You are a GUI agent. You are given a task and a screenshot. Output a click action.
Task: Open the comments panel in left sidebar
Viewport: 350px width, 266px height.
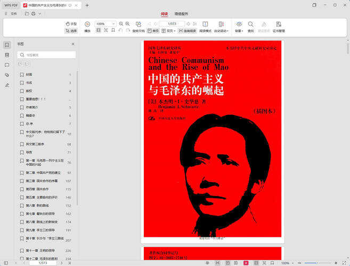click(x=7, y=65)
